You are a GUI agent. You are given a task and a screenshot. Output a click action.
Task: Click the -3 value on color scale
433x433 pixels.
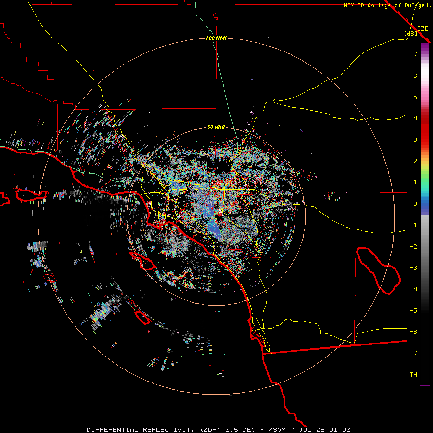[x=413, y=268]
